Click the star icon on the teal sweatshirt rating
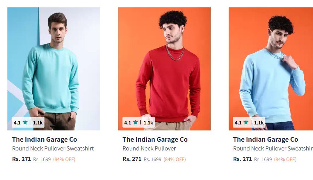Image resolution: width=313 pixels, height=180 pixels. click(25, 122)
